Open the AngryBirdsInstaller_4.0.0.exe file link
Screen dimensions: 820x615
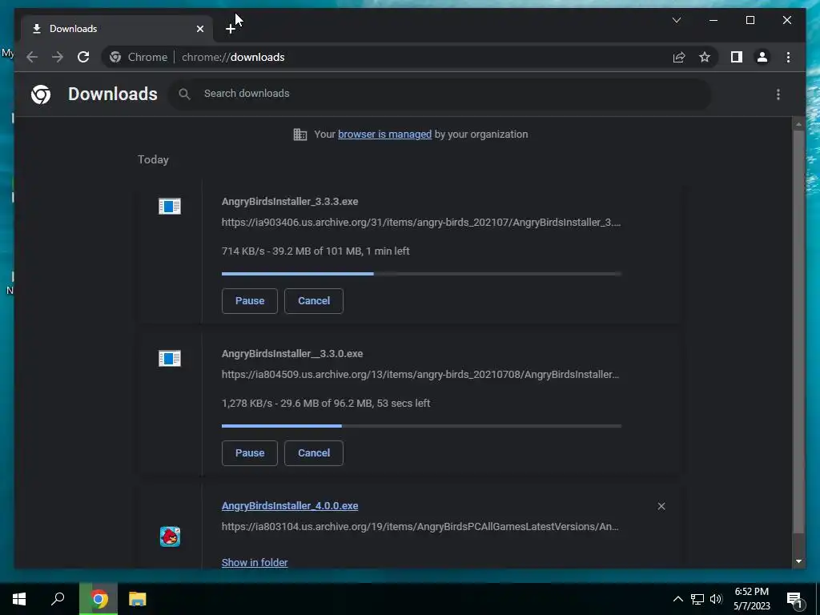(290, 506)
